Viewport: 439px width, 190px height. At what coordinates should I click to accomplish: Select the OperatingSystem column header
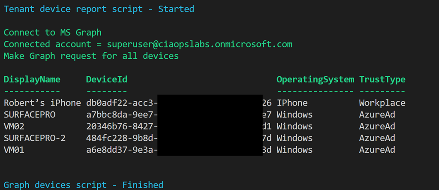315,79
